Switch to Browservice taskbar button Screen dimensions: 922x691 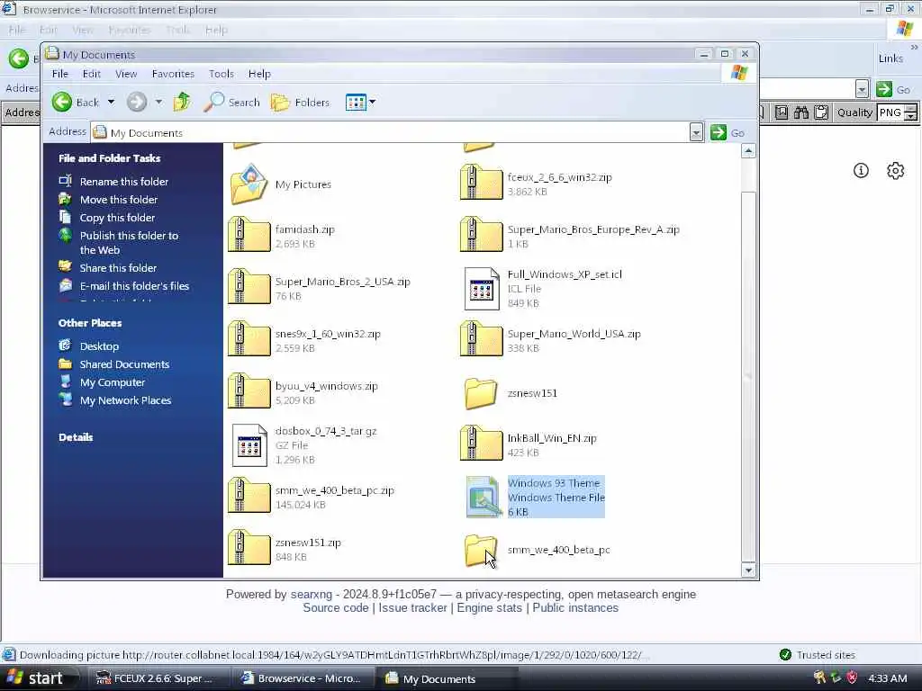pos(303,678)
